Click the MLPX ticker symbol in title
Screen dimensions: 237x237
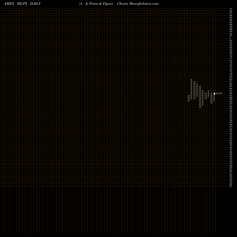coord(22,4)
